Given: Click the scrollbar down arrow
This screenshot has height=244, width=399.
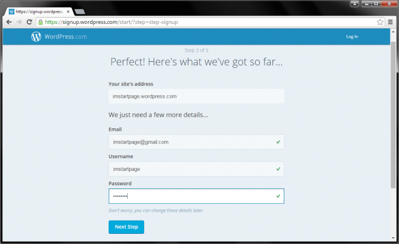Looking at the screenshot, I should [x=393, y=238].
